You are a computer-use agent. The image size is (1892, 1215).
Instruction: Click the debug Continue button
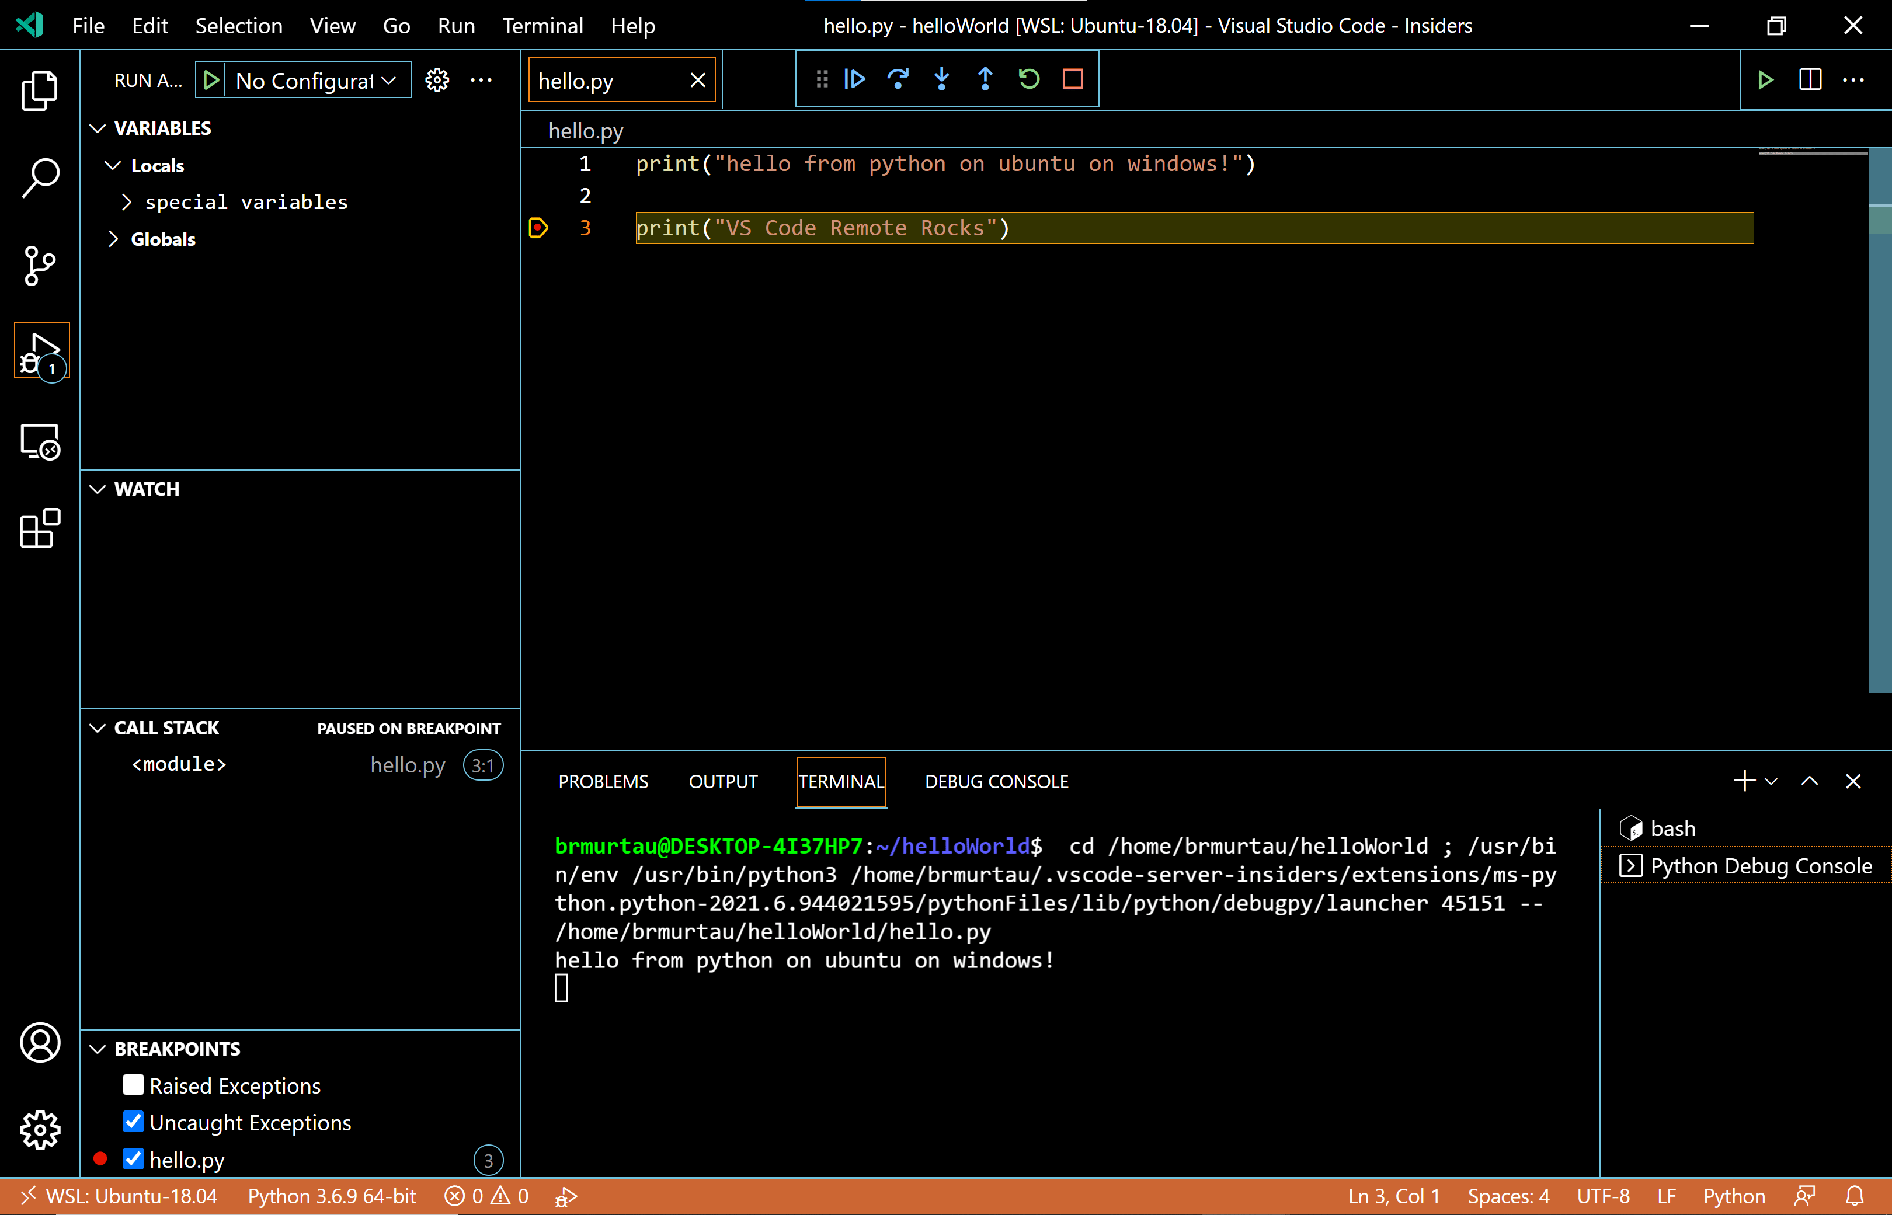pyautogui.click(x=854, y=79)
